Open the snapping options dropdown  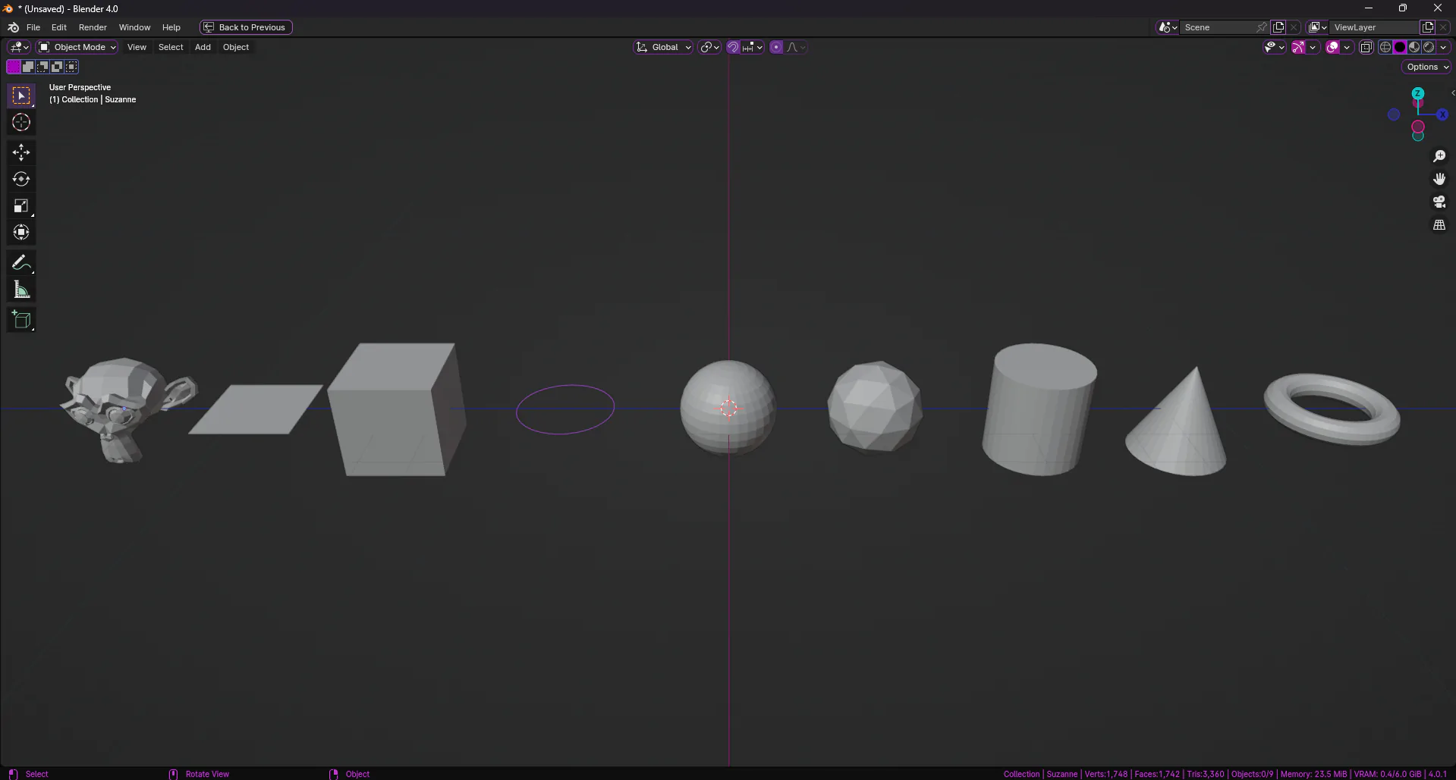tap(753, 47)
